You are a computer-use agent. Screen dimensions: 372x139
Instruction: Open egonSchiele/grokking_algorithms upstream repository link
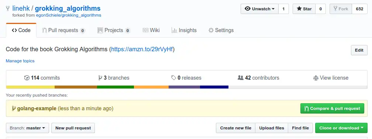[x=69, y=15]
